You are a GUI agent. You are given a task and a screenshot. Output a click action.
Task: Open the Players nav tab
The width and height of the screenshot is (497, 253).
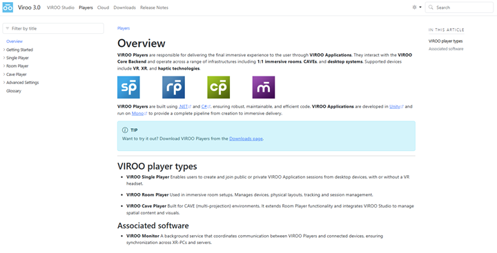coord(86,8)
